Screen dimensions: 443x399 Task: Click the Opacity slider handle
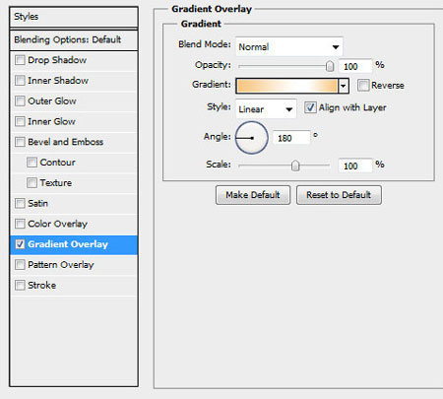tap(330, 66)
